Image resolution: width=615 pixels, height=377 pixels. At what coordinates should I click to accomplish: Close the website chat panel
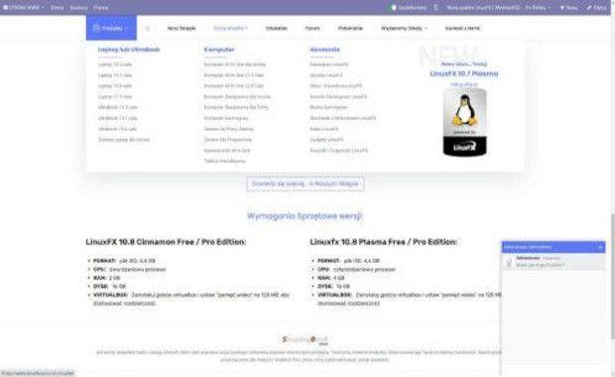click(600, 247)
